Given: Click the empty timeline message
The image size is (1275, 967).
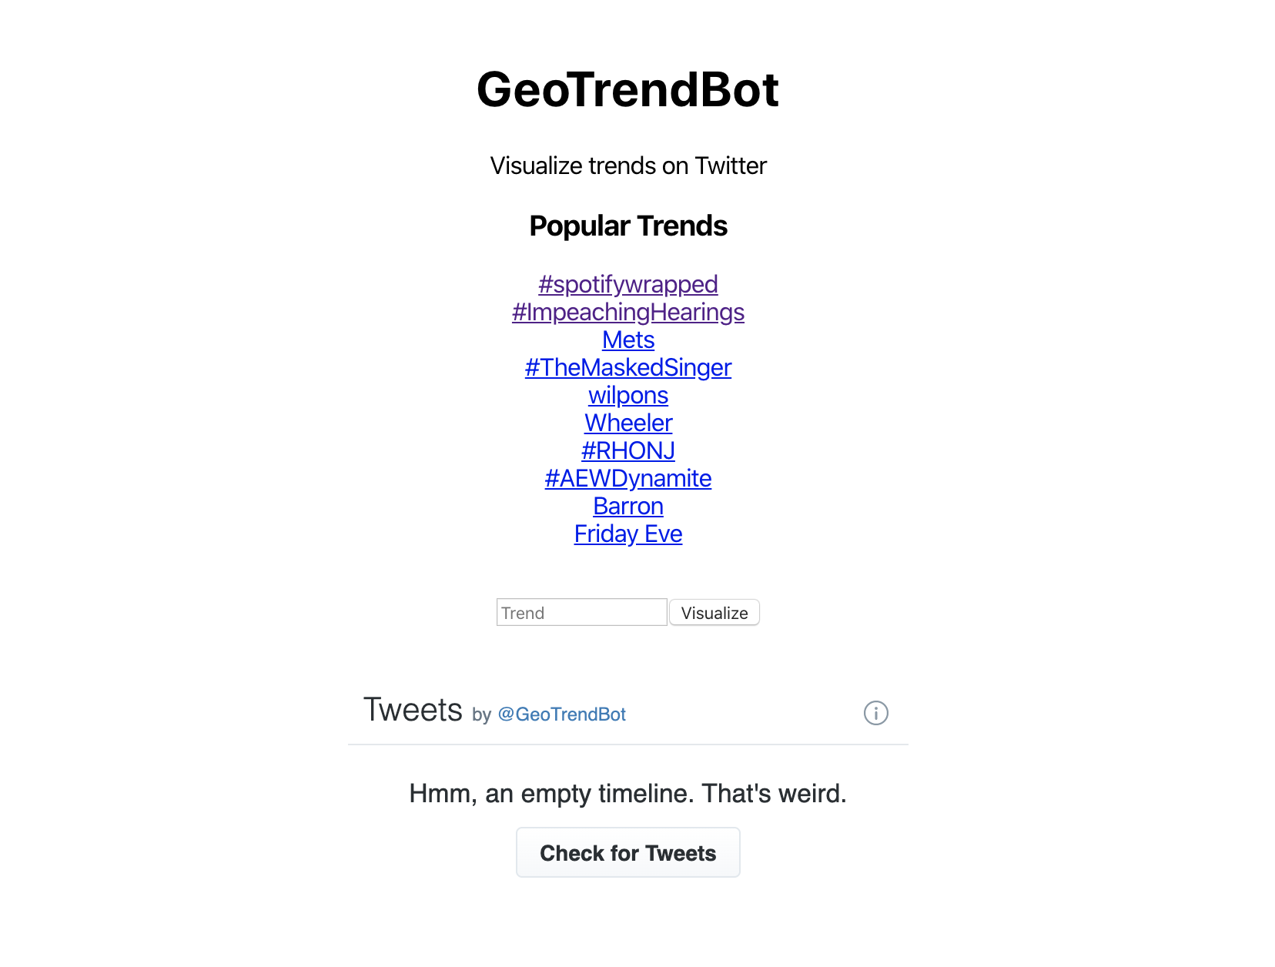Looking at the screenshot, I should [x=627, y=794].
